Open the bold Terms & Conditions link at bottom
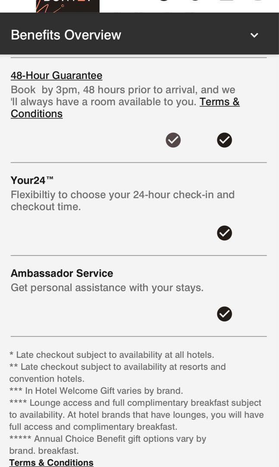The width and height of the screenshot is (279, 467). pyautogui.click(x=52, y=462)
